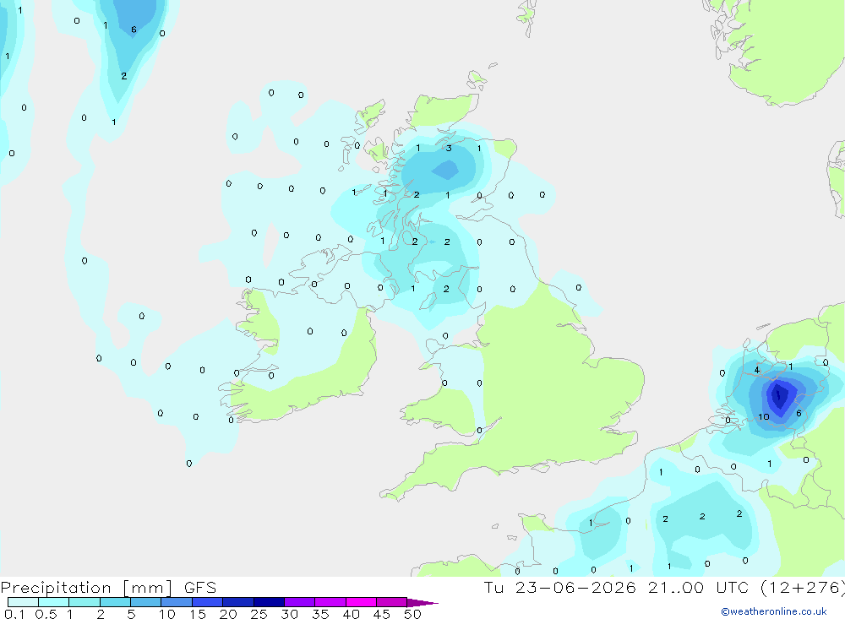Screen dimensions: 845x619
Task: Click the 'Tu 23-06-2026' date text
Action: (560, 587)
